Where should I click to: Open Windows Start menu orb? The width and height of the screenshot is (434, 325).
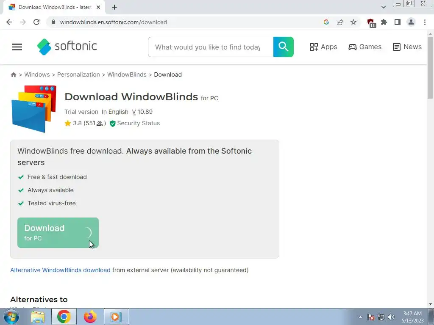tap(11, 317)
